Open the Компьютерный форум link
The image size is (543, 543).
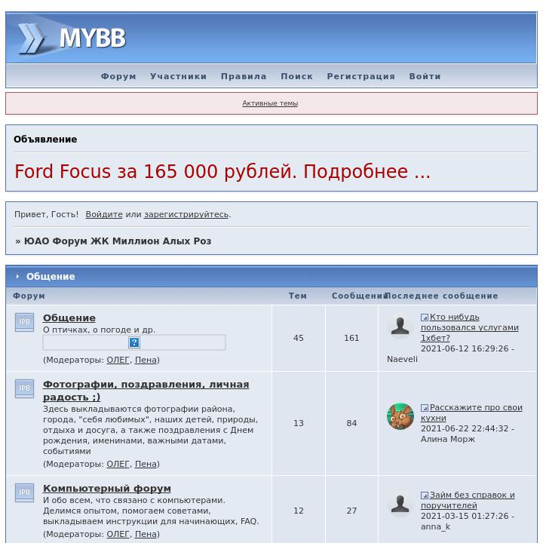point(106,488)
